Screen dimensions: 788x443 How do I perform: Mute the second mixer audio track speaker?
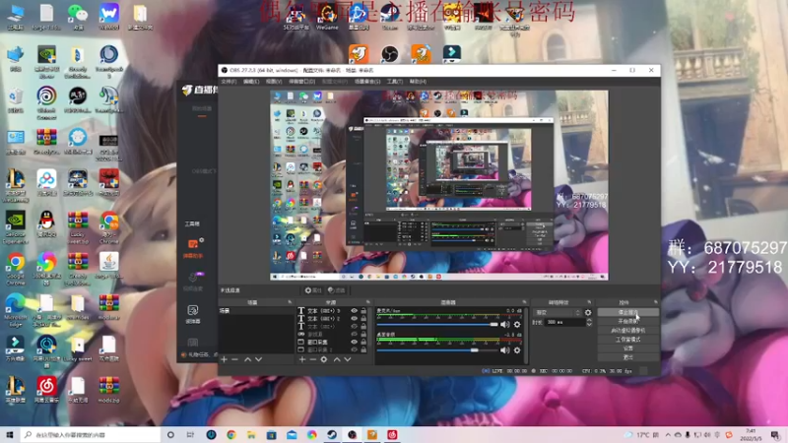tap(505, 350)
